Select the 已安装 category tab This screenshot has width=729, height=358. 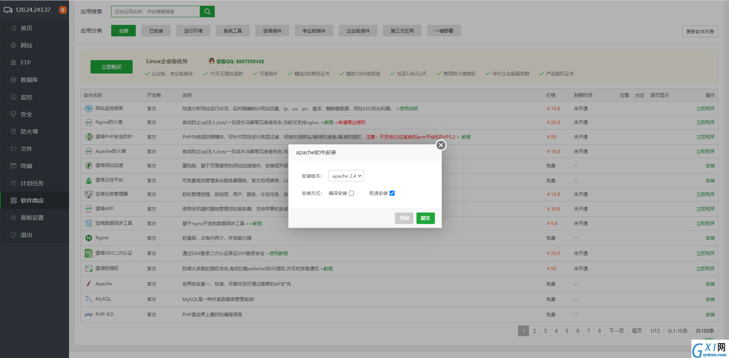click(x=156, y=31)
